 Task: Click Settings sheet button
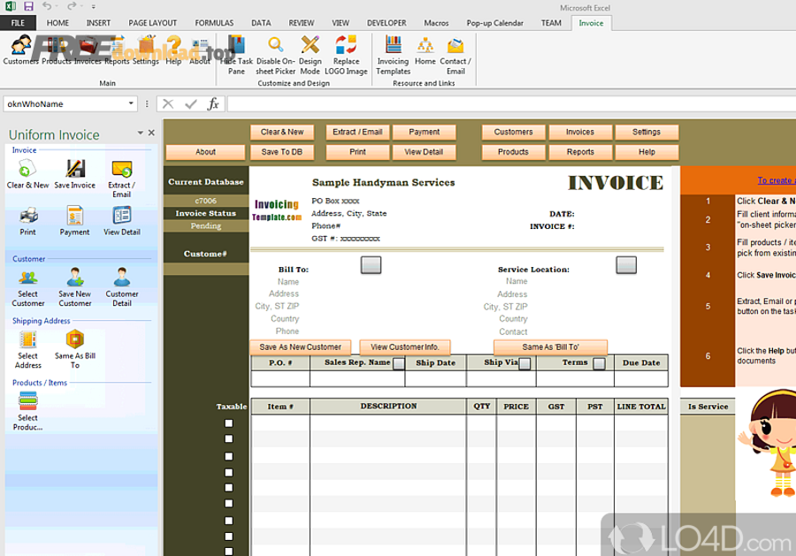click(647, 132)
